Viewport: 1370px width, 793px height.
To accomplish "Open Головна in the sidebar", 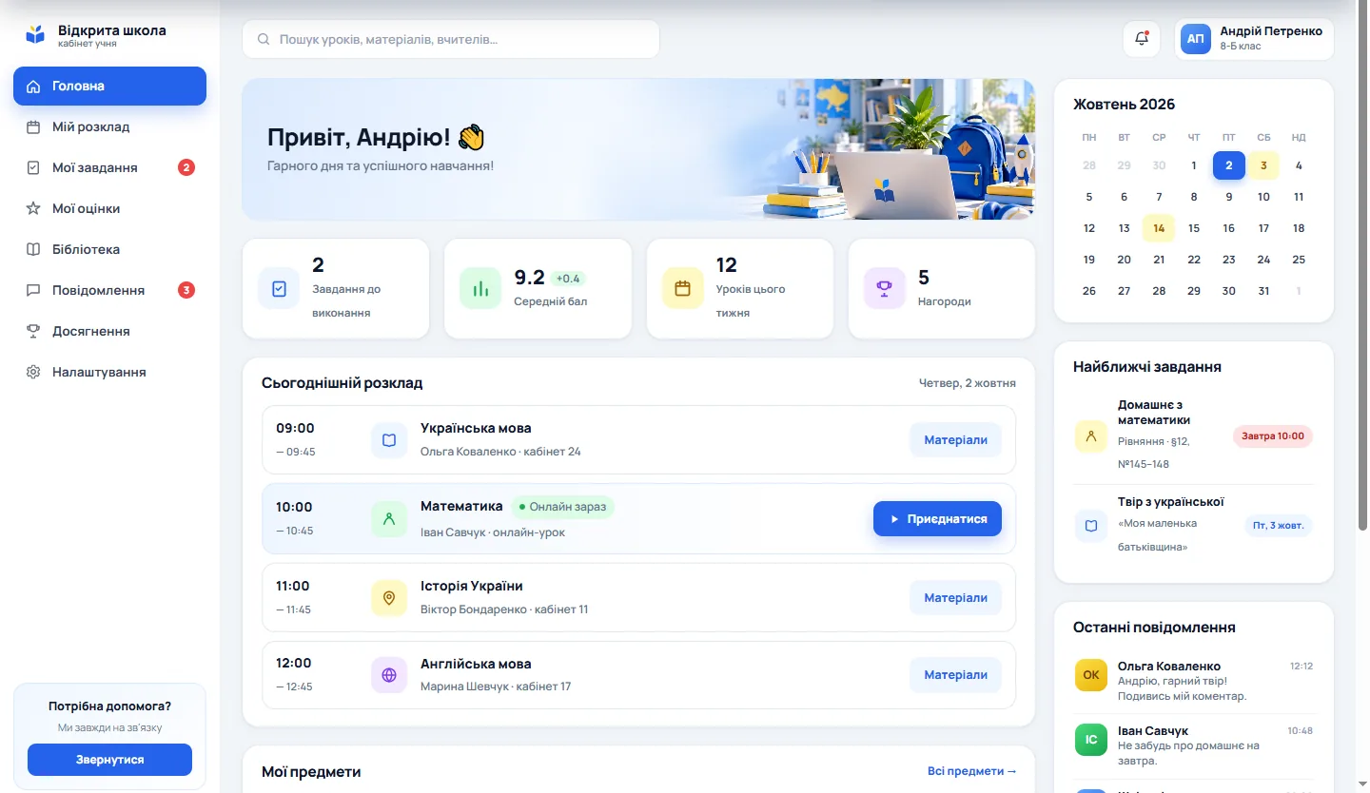I will point(109,86).
